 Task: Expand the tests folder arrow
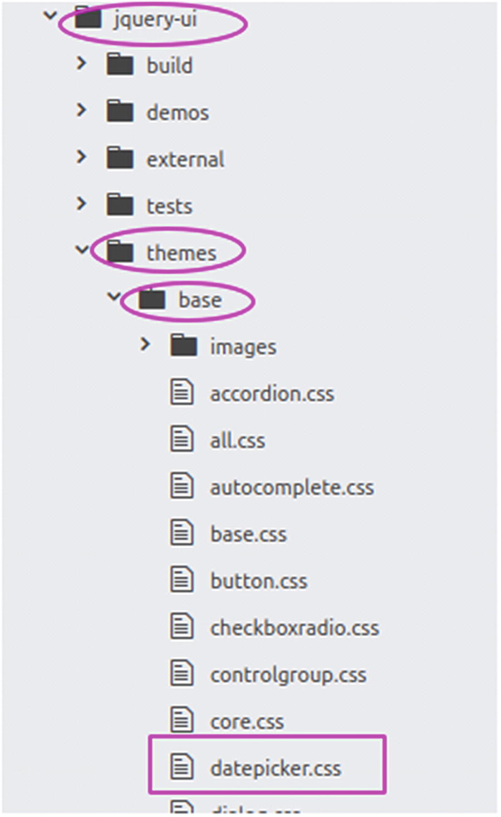click(81, 204)
